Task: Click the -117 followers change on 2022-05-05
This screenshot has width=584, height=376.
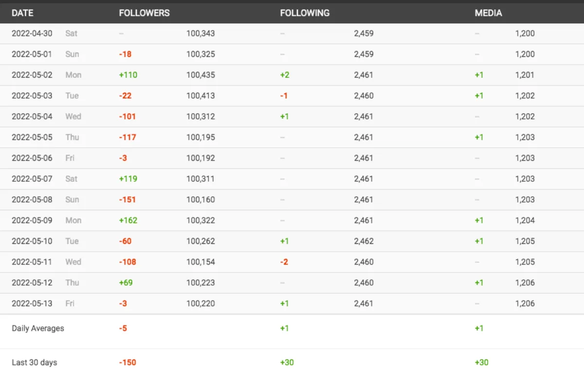Action: tap(128, 137)
